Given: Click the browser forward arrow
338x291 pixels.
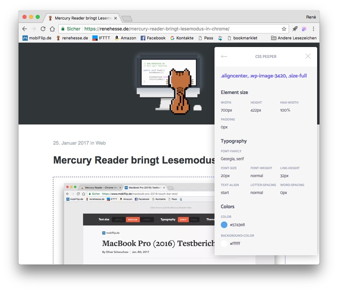Looking at the screenshot, I should tap(34, 29).
